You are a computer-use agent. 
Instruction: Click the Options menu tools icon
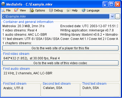[x=32, y=10]
